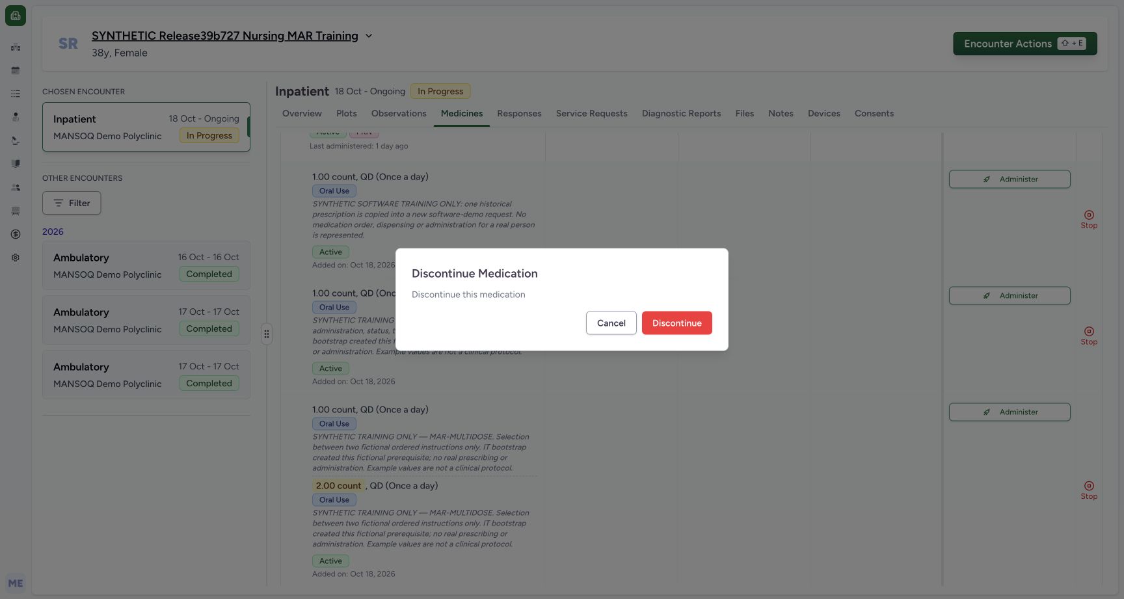Open the dollar billing icon in the sidebar
This screenshot has height=599, width=1124.
(16, 234)
